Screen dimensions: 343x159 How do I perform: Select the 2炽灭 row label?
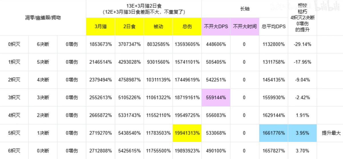14,80
